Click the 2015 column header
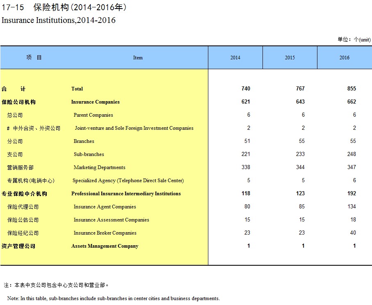The height and width of the screenshot is (305, 372). click(x=290, y=58)
